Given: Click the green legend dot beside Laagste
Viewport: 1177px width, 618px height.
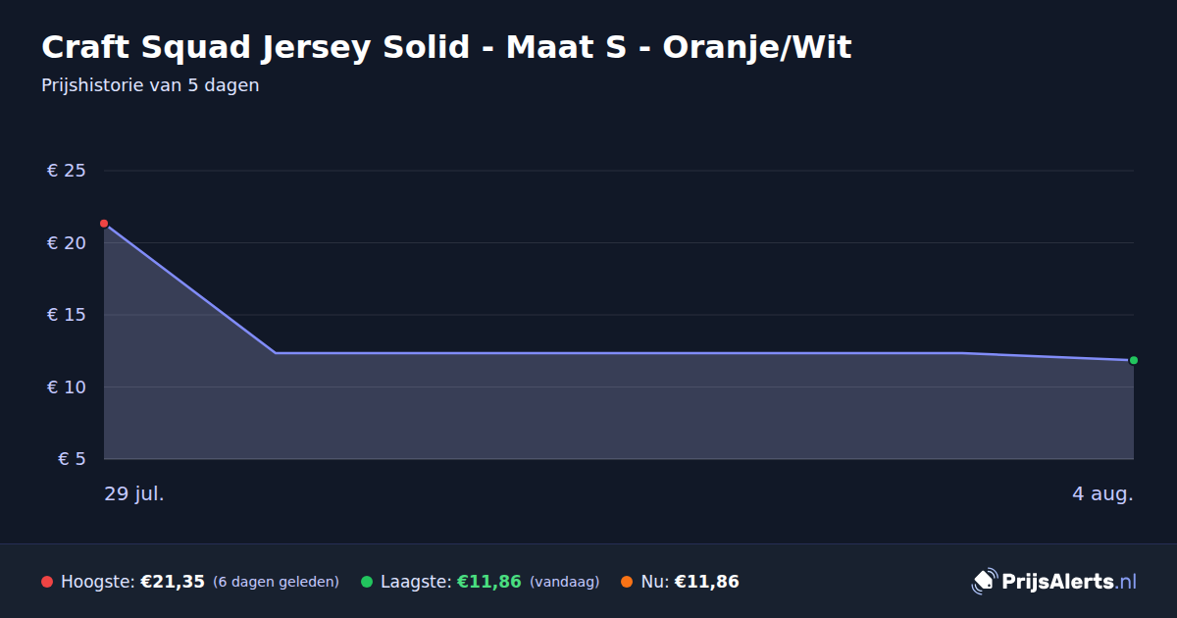Looking at the screenshot, I should point(367,582).
